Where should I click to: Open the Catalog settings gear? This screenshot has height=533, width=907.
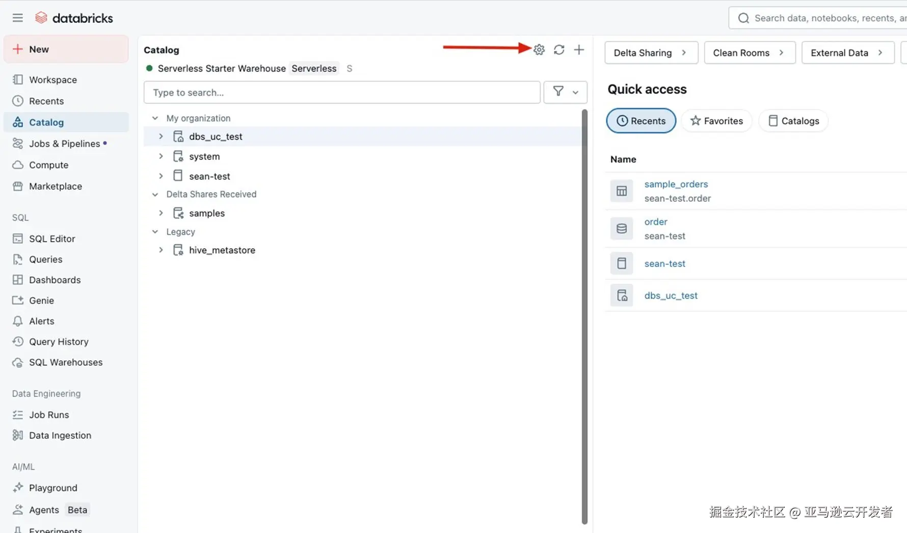[x=539, y=49]
